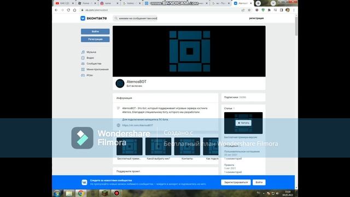Reload the page with the refresh icon
Viewport: 350px width, 197px height.
pos(68,10)
